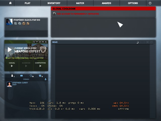This screenshot has width=161, height=121.
Task: Open the invites envelope icon
Action: click(x=21, y=76)
